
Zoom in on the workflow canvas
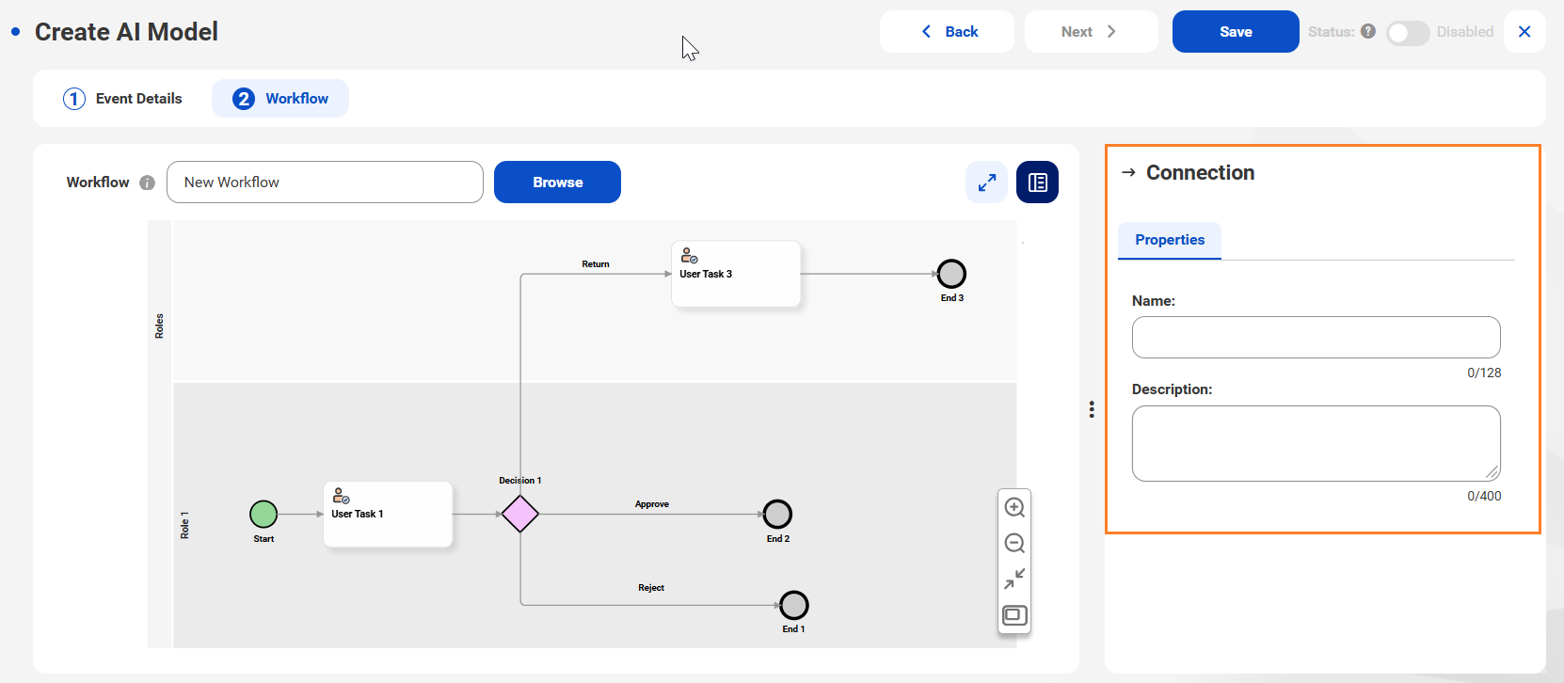1014,508
